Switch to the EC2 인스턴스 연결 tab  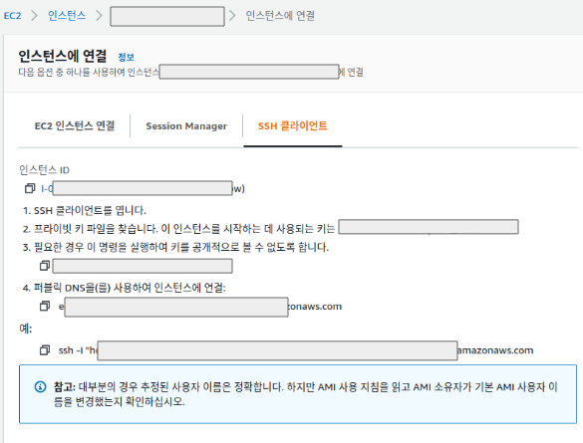(x=75, y=125)
